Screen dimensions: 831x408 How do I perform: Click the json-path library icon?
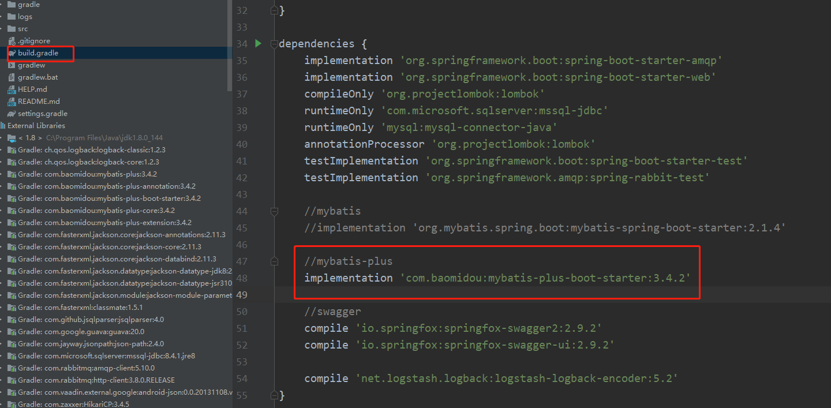click(x=12, y=344)
